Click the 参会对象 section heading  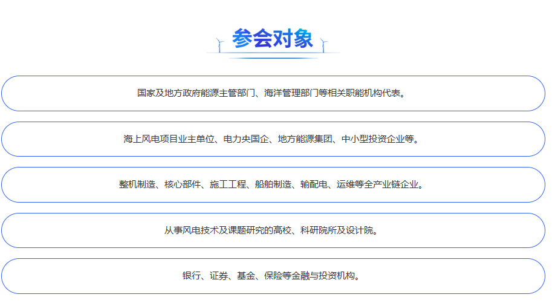tap(273, 39)
